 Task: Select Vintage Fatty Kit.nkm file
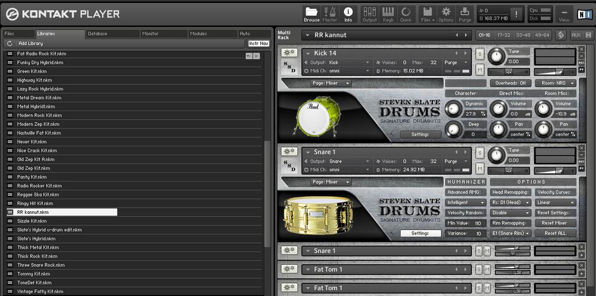pos(40,291)
